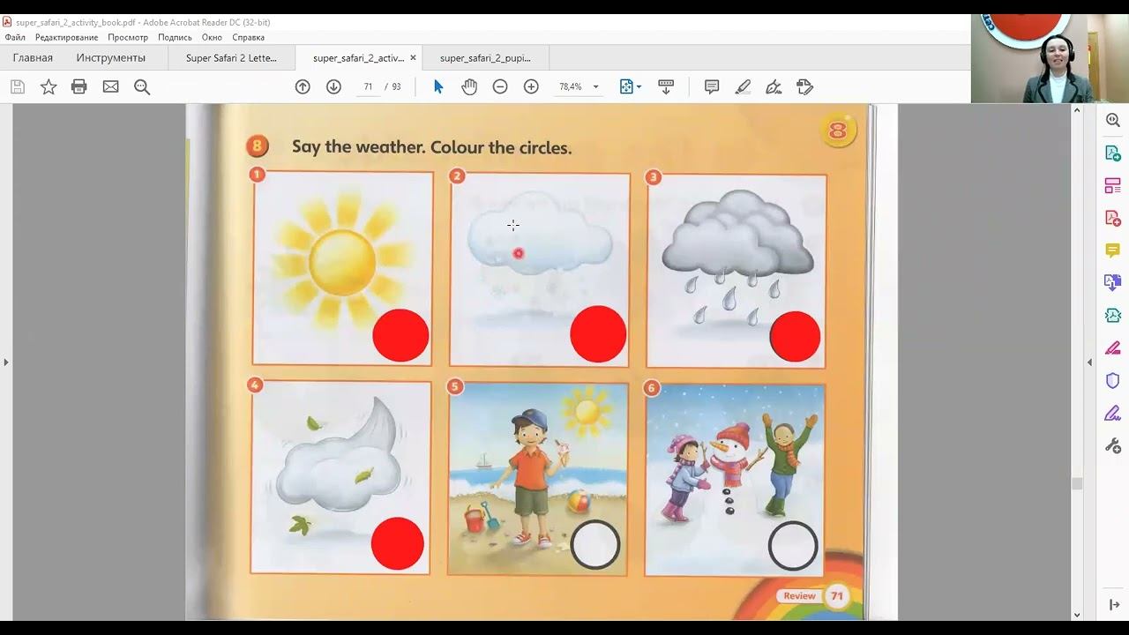
Task: Add the file to bookmarks with the star icon
Action: tap(49, 86)
